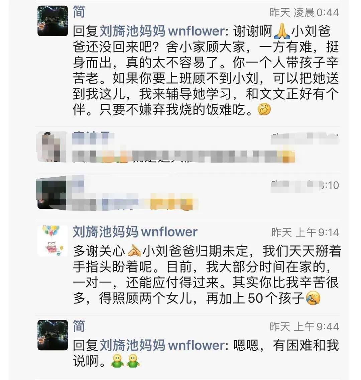
Task: Open the second blurred commenter's dark avatar
Action: tap(51, 194)
